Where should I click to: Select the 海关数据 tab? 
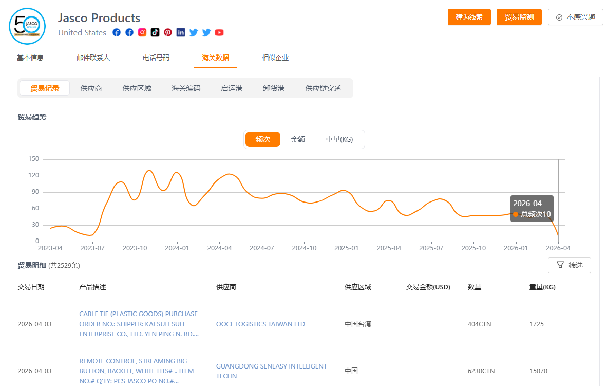click(216, 58)
